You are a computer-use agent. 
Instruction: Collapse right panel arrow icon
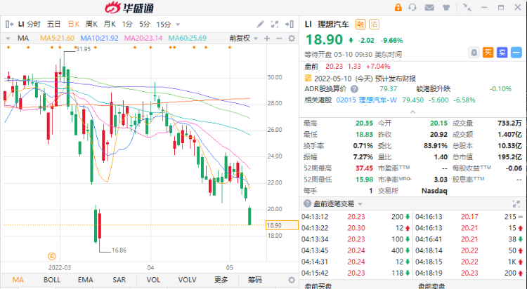(289, 24)
